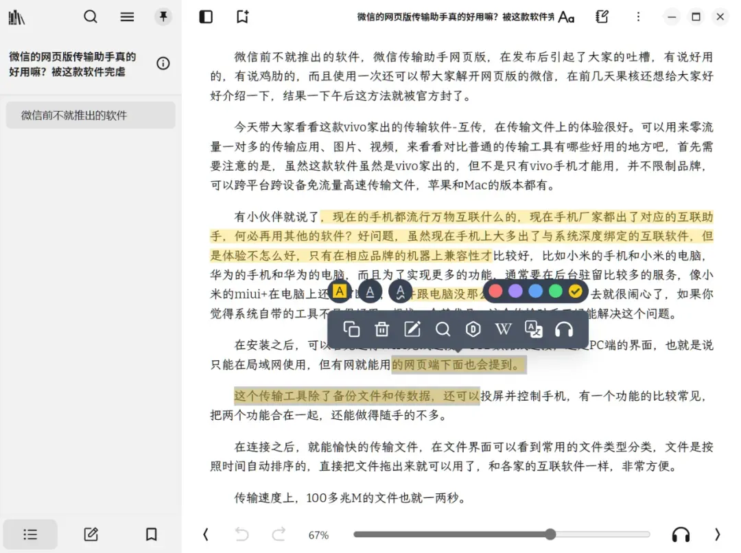This screenshot has width=741, height=553.
Task: Select chapter 微信前不就推出的软件
Action: [x=91, y=115]
